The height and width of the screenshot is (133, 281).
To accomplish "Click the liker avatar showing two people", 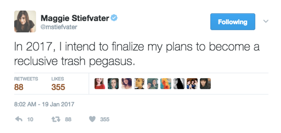I will (153, 84).
